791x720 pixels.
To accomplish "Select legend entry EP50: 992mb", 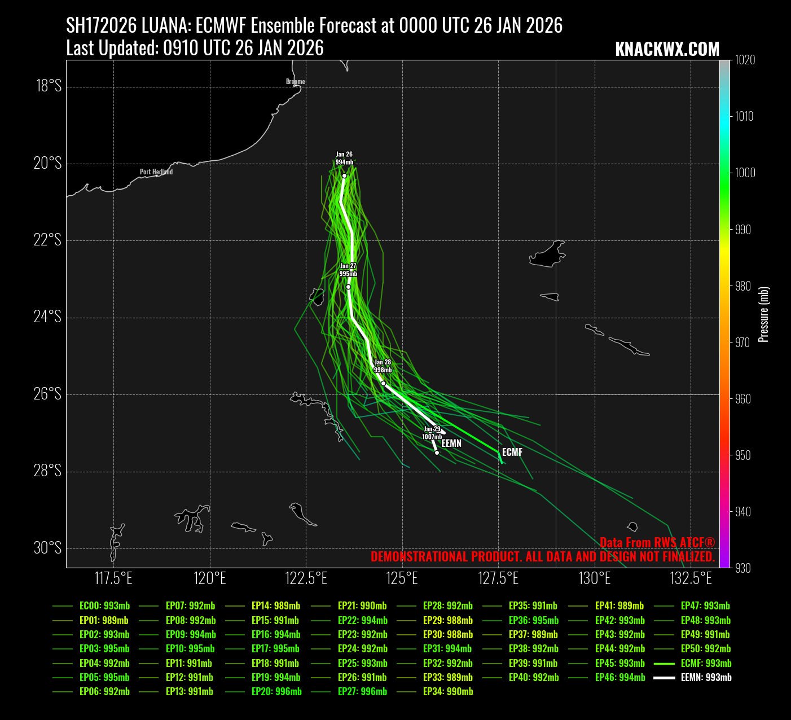I will 706,649.
